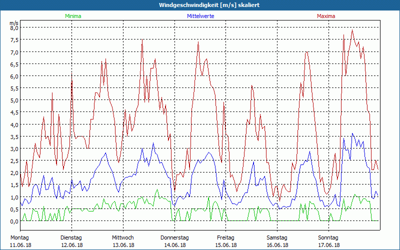Click the 4,0 y-axis value
The height and width of the screenshot is (250, 400).
click(14, 124)
